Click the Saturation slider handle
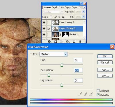Viewport: 115px width, 107px height. coord(49,75)
